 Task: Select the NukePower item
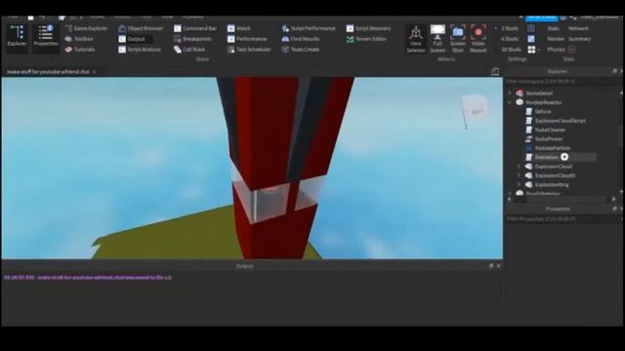pos(549,138)
